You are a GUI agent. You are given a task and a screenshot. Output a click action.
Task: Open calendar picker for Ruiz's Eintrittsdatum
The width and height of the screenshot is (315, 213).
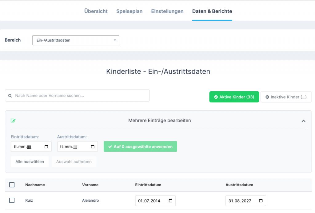tap(170, 201)
